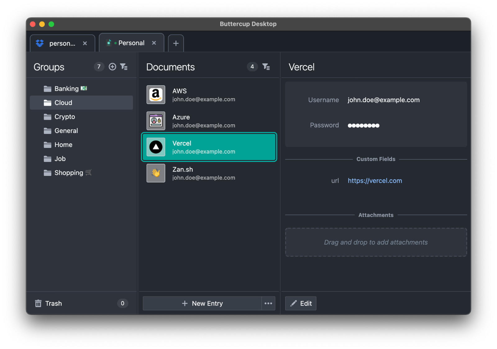Create a New Entry
497x349 pixels.
point(202,303)
